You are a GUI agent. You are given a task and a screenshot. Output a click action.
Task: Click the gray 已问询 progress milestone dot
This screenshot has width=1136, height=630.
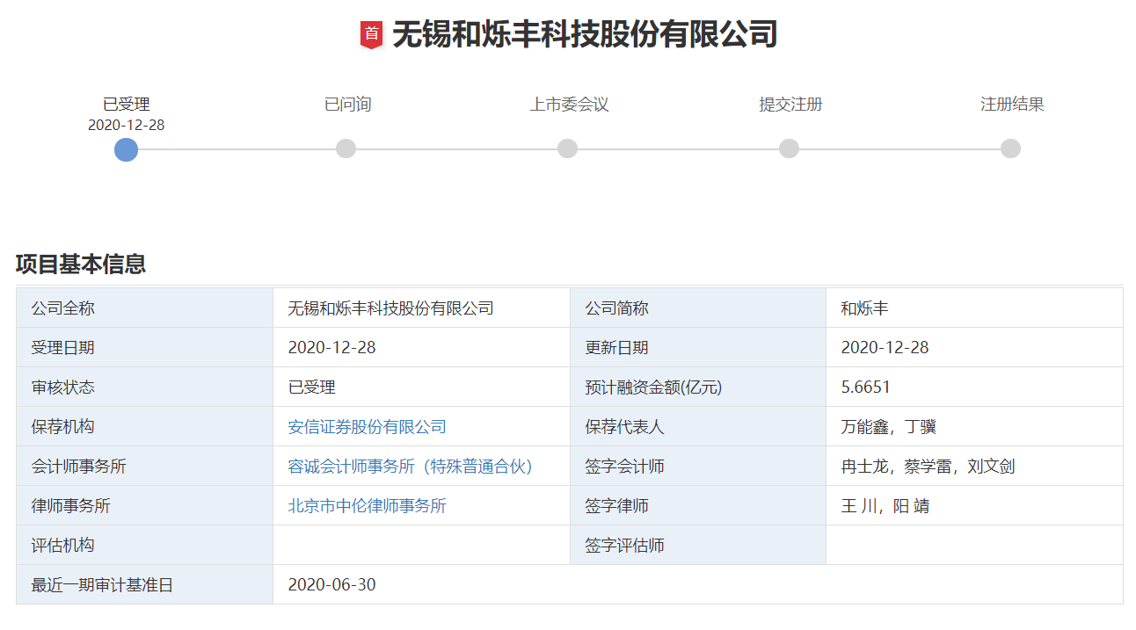click(x=346, y=148)
